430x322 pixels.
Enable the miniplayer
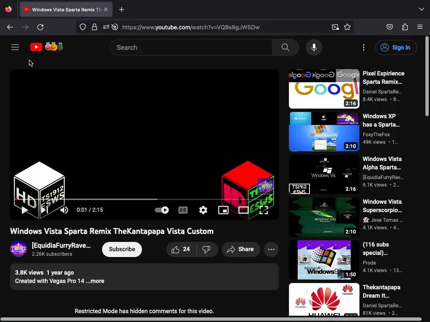(x=223, y=210)
